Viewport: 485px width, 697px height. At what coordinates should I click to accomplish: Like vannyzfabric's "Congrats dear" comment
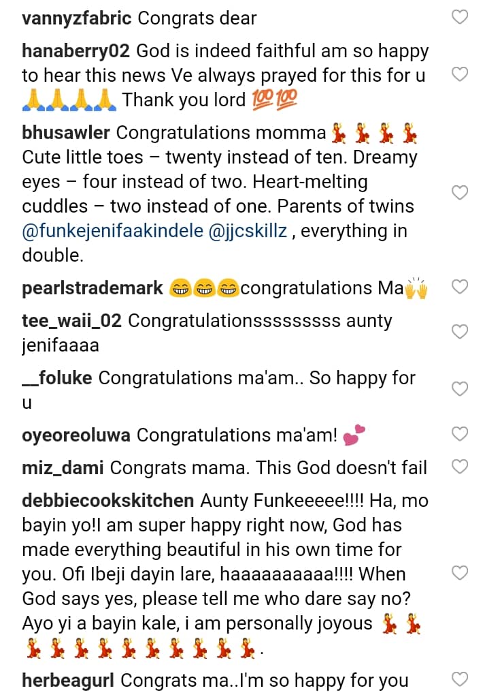pos(461,17)
